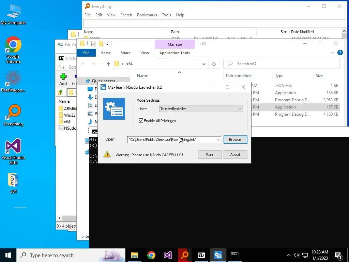Expand the Explorer address bar history dropdown
Image resolution: width=349 pixels, height=262 pixels.
pyautogui.click(x=204, y=64)
